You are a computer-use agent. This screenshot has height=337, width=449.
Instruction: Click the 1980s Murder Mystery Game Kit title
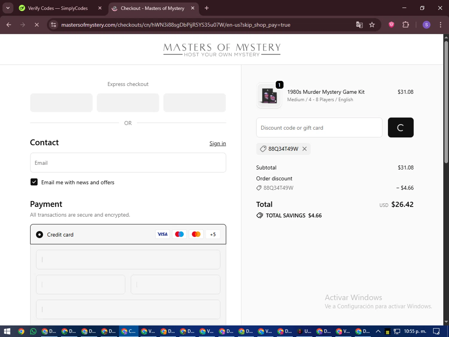tap(326, 92)
